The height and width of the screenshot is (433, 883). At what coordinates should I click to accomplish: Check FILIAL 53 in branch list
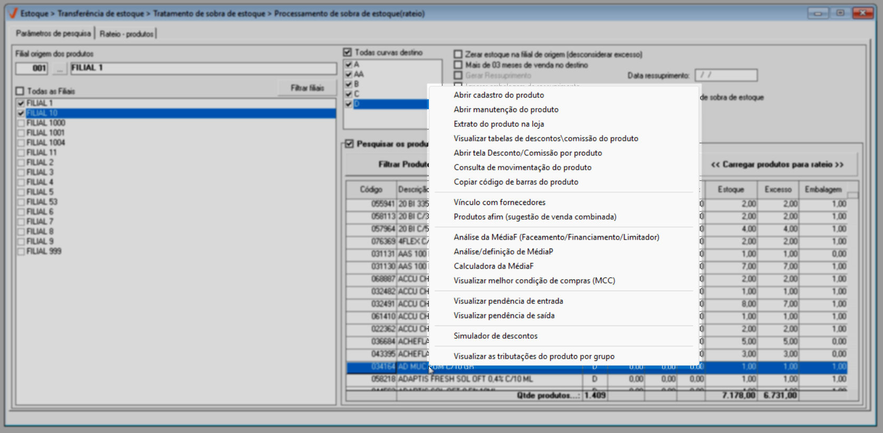[21, 202]
